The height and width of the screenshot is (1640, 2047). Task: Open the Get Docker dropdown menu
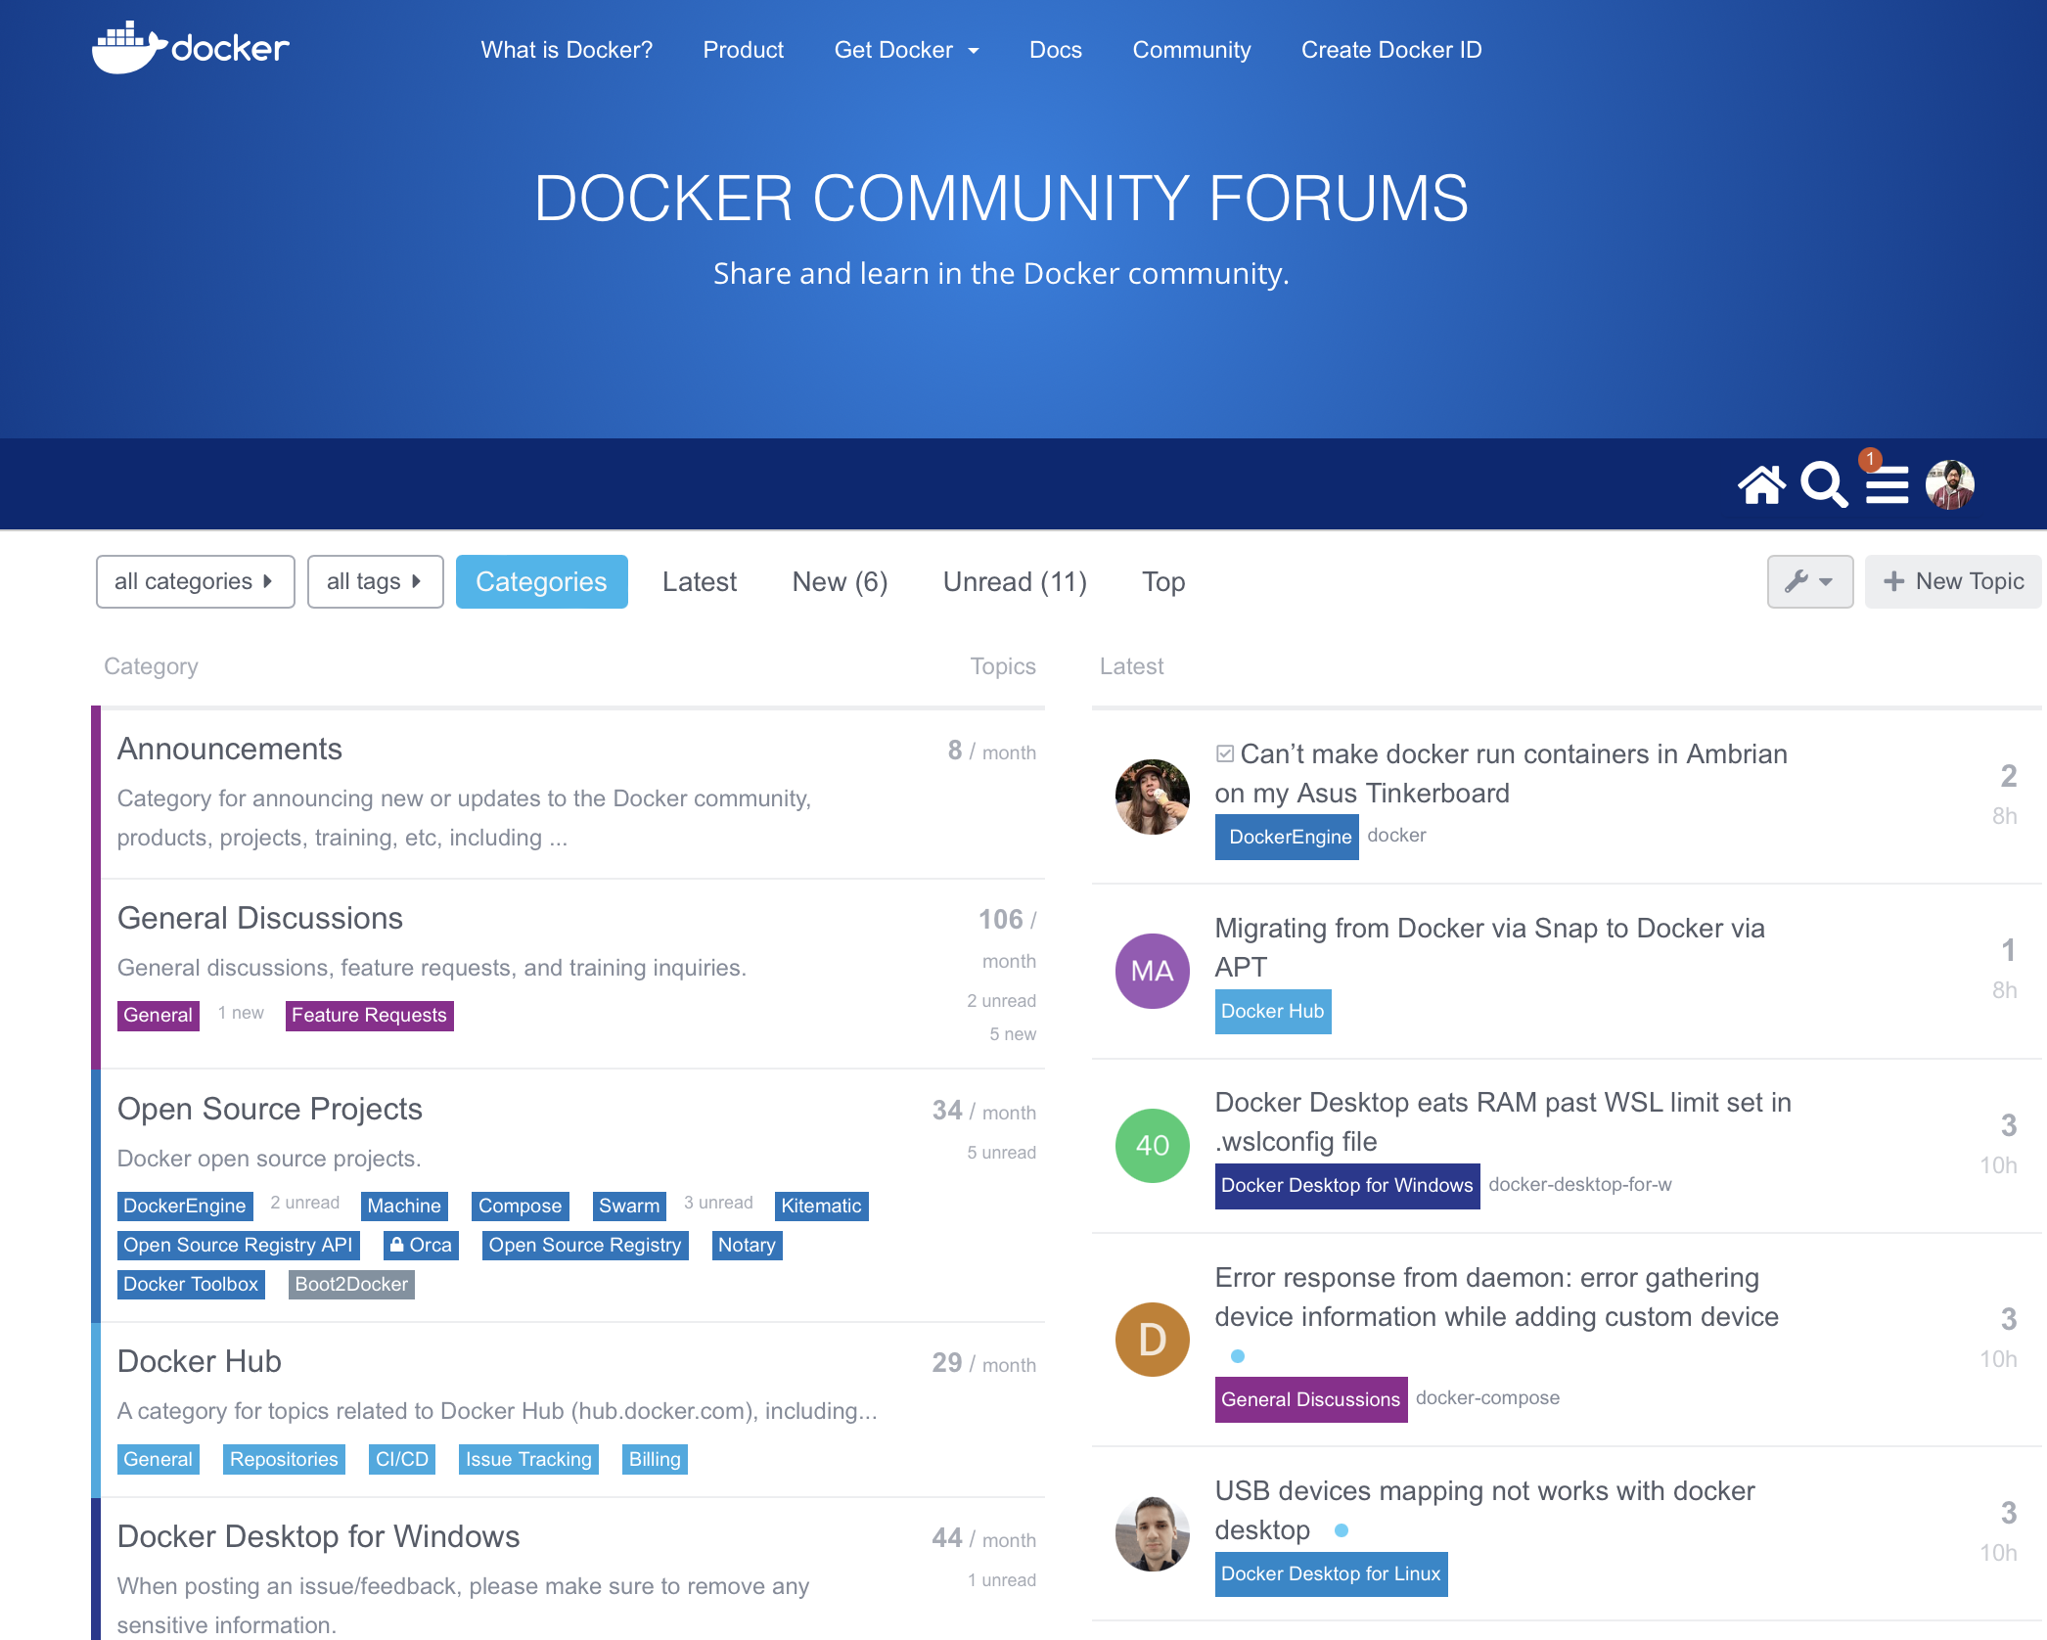pyautogui.click(x=906, y=50)
